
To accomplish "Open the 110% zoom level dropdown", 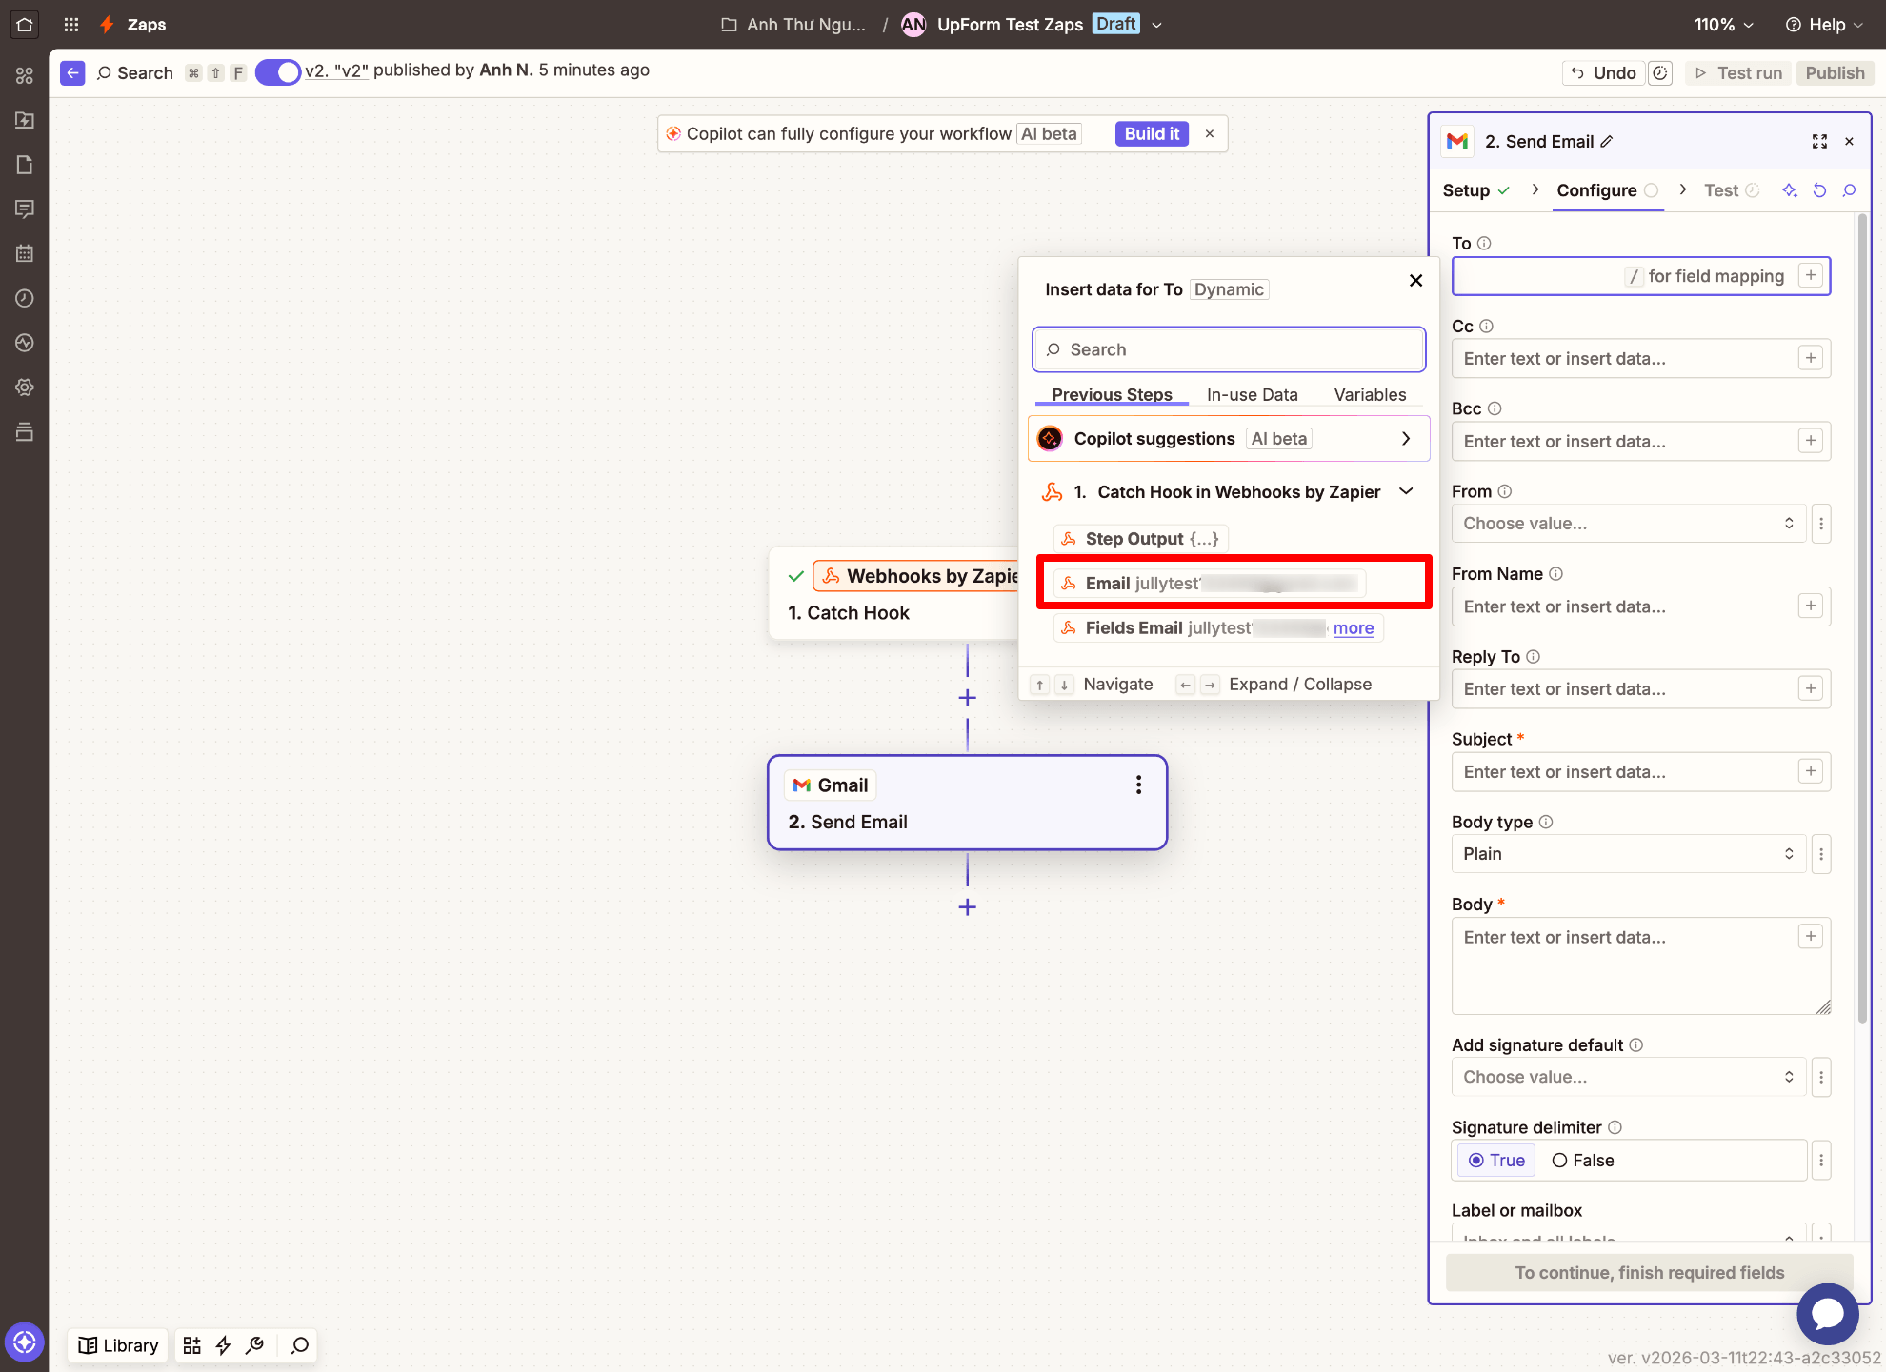I will (1723, 25).
